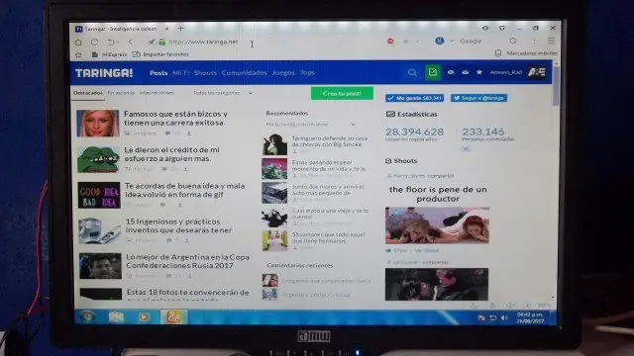Open post Lo mejor de Argentina
The image size is (634, 356).
pos(188,261)
